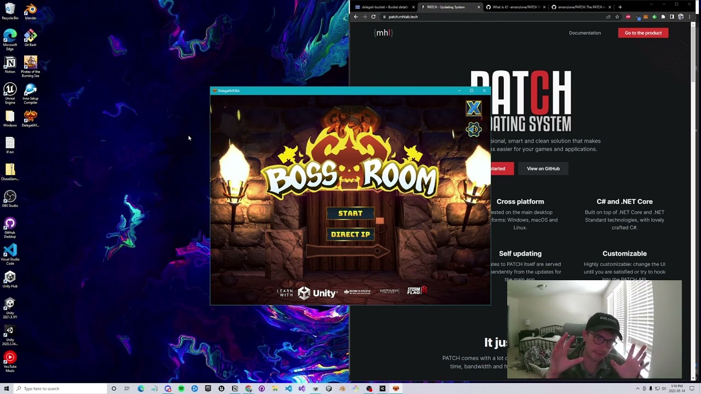Click the mhl logo on PATCH site
Viewport: 701px width, 394px height.
click(x=383, y=33)
